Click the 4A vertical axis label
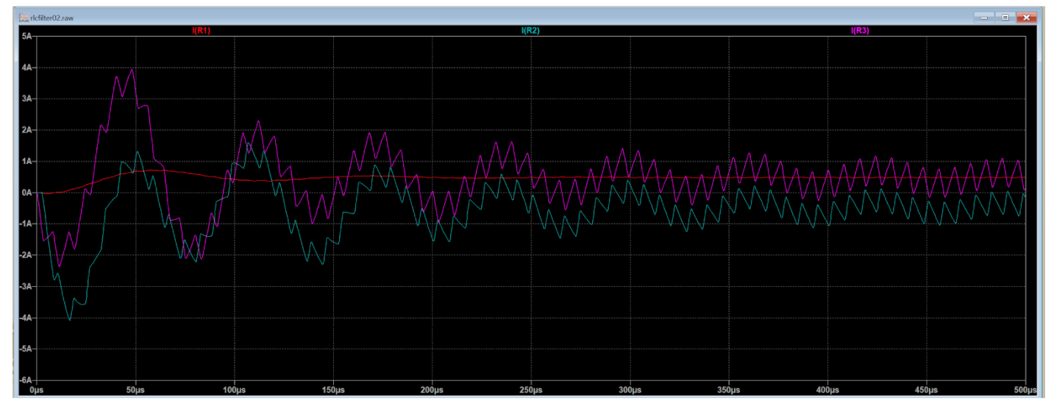The width and height of the screenshot is (1054, 403). [26, 67]
